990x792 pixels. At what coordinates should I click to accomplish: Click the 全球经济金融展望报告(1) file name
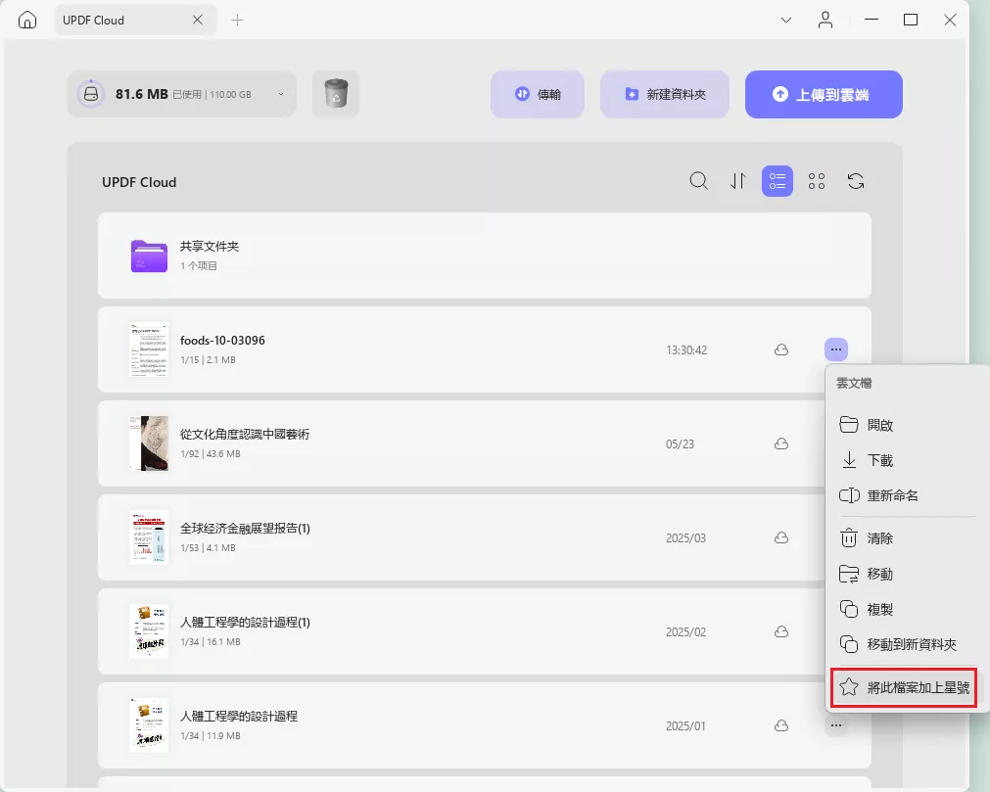[x=245, y=529]
